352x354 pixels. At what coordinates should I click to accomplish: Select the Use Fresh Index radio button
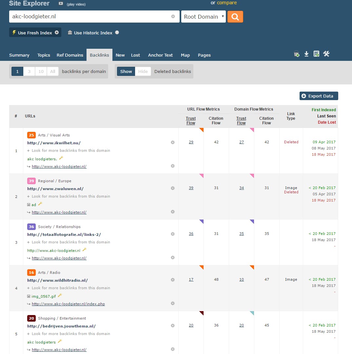[57, 32]
